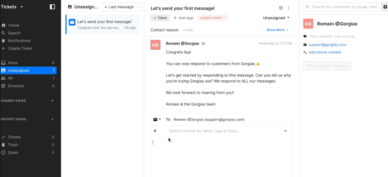The width and height of the screenshot is (388, 177).
Task: Click the Snoozed clock icon
Action: [x=3, y=86]
